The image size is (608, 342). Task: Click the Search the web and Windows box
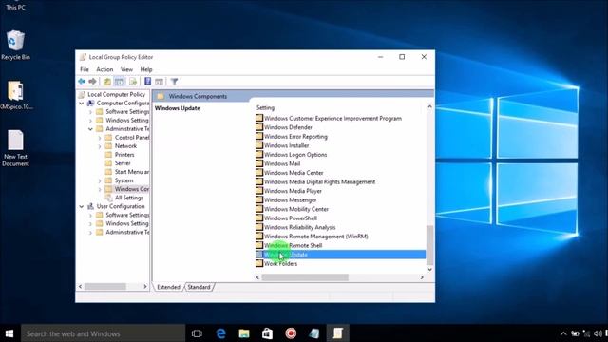[104, 333]
